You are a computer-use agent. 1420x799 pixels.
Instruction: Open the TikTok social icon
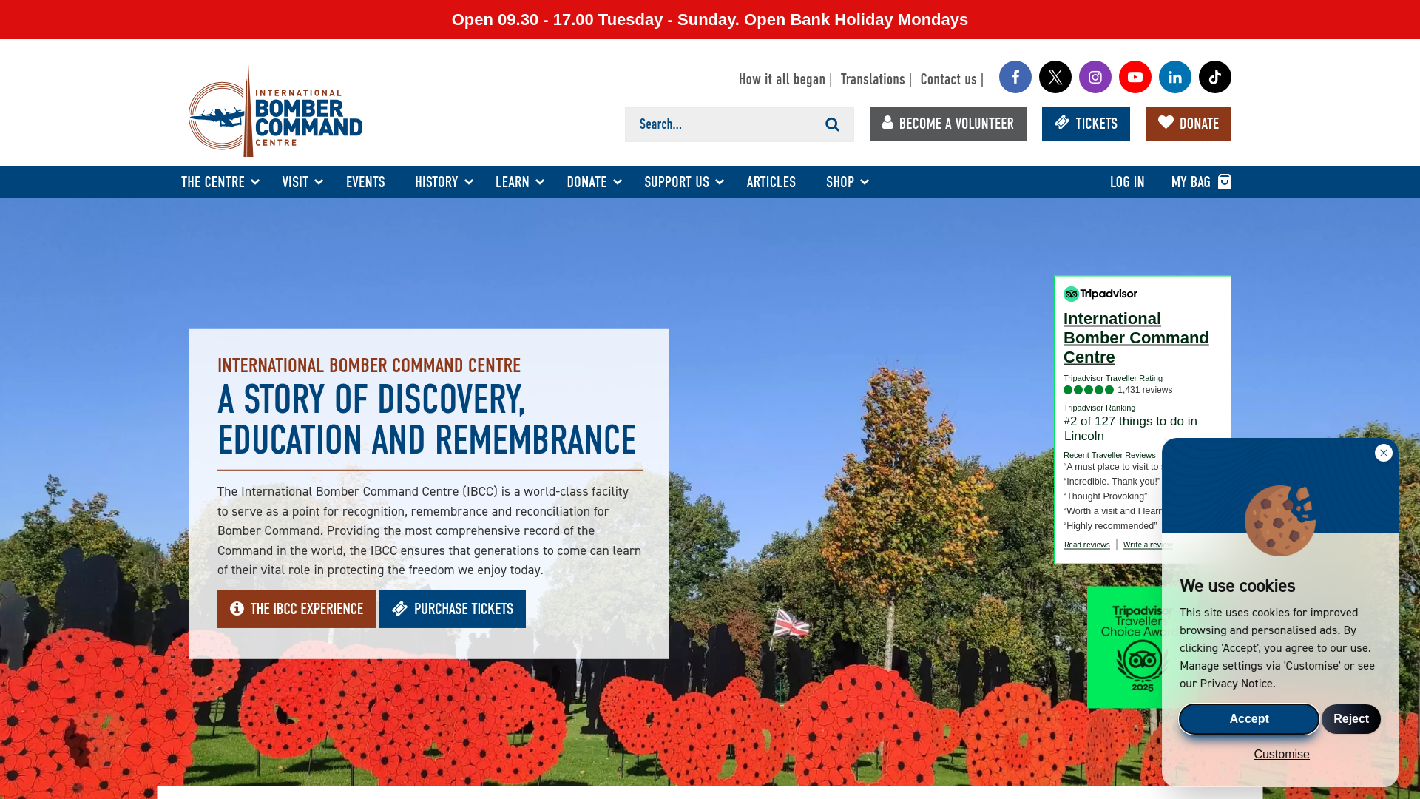[1214, 77]
